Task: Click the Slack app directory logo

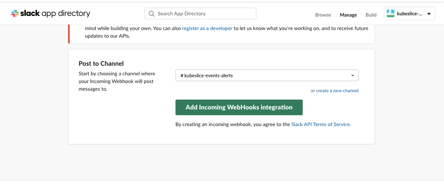Action: [x=51, y=13]
